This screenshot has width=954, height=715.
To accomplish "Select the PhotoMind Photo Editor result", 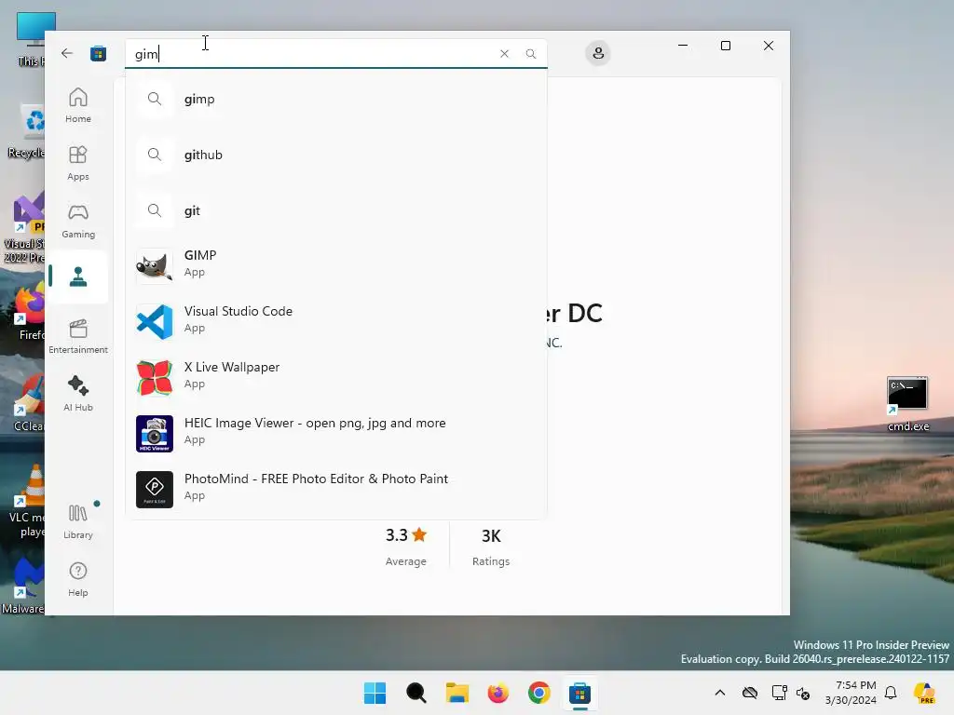I will tap(335, 490).
